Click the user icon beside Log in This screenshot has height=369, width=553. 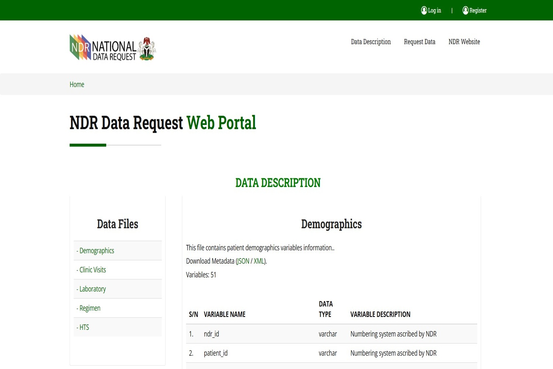pos(424,10)
